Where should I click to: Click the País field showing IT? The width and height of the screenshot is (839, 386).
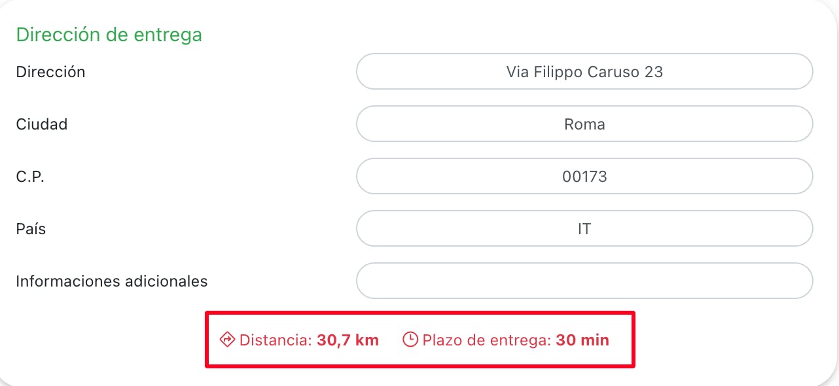coord(584,228)
